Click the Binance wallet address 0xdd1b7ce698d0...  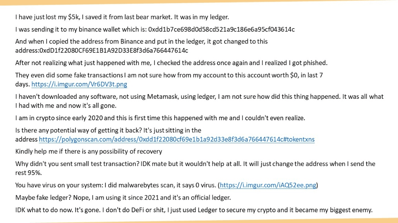[221, 29]
